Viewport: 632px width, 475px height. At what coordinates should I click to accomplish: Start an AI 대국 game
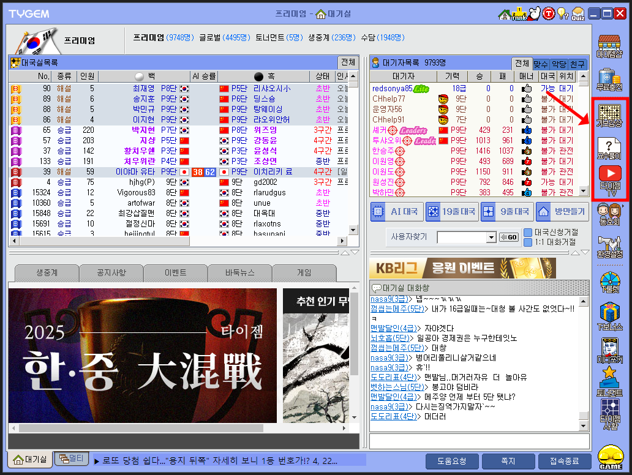tap(396, 212)
